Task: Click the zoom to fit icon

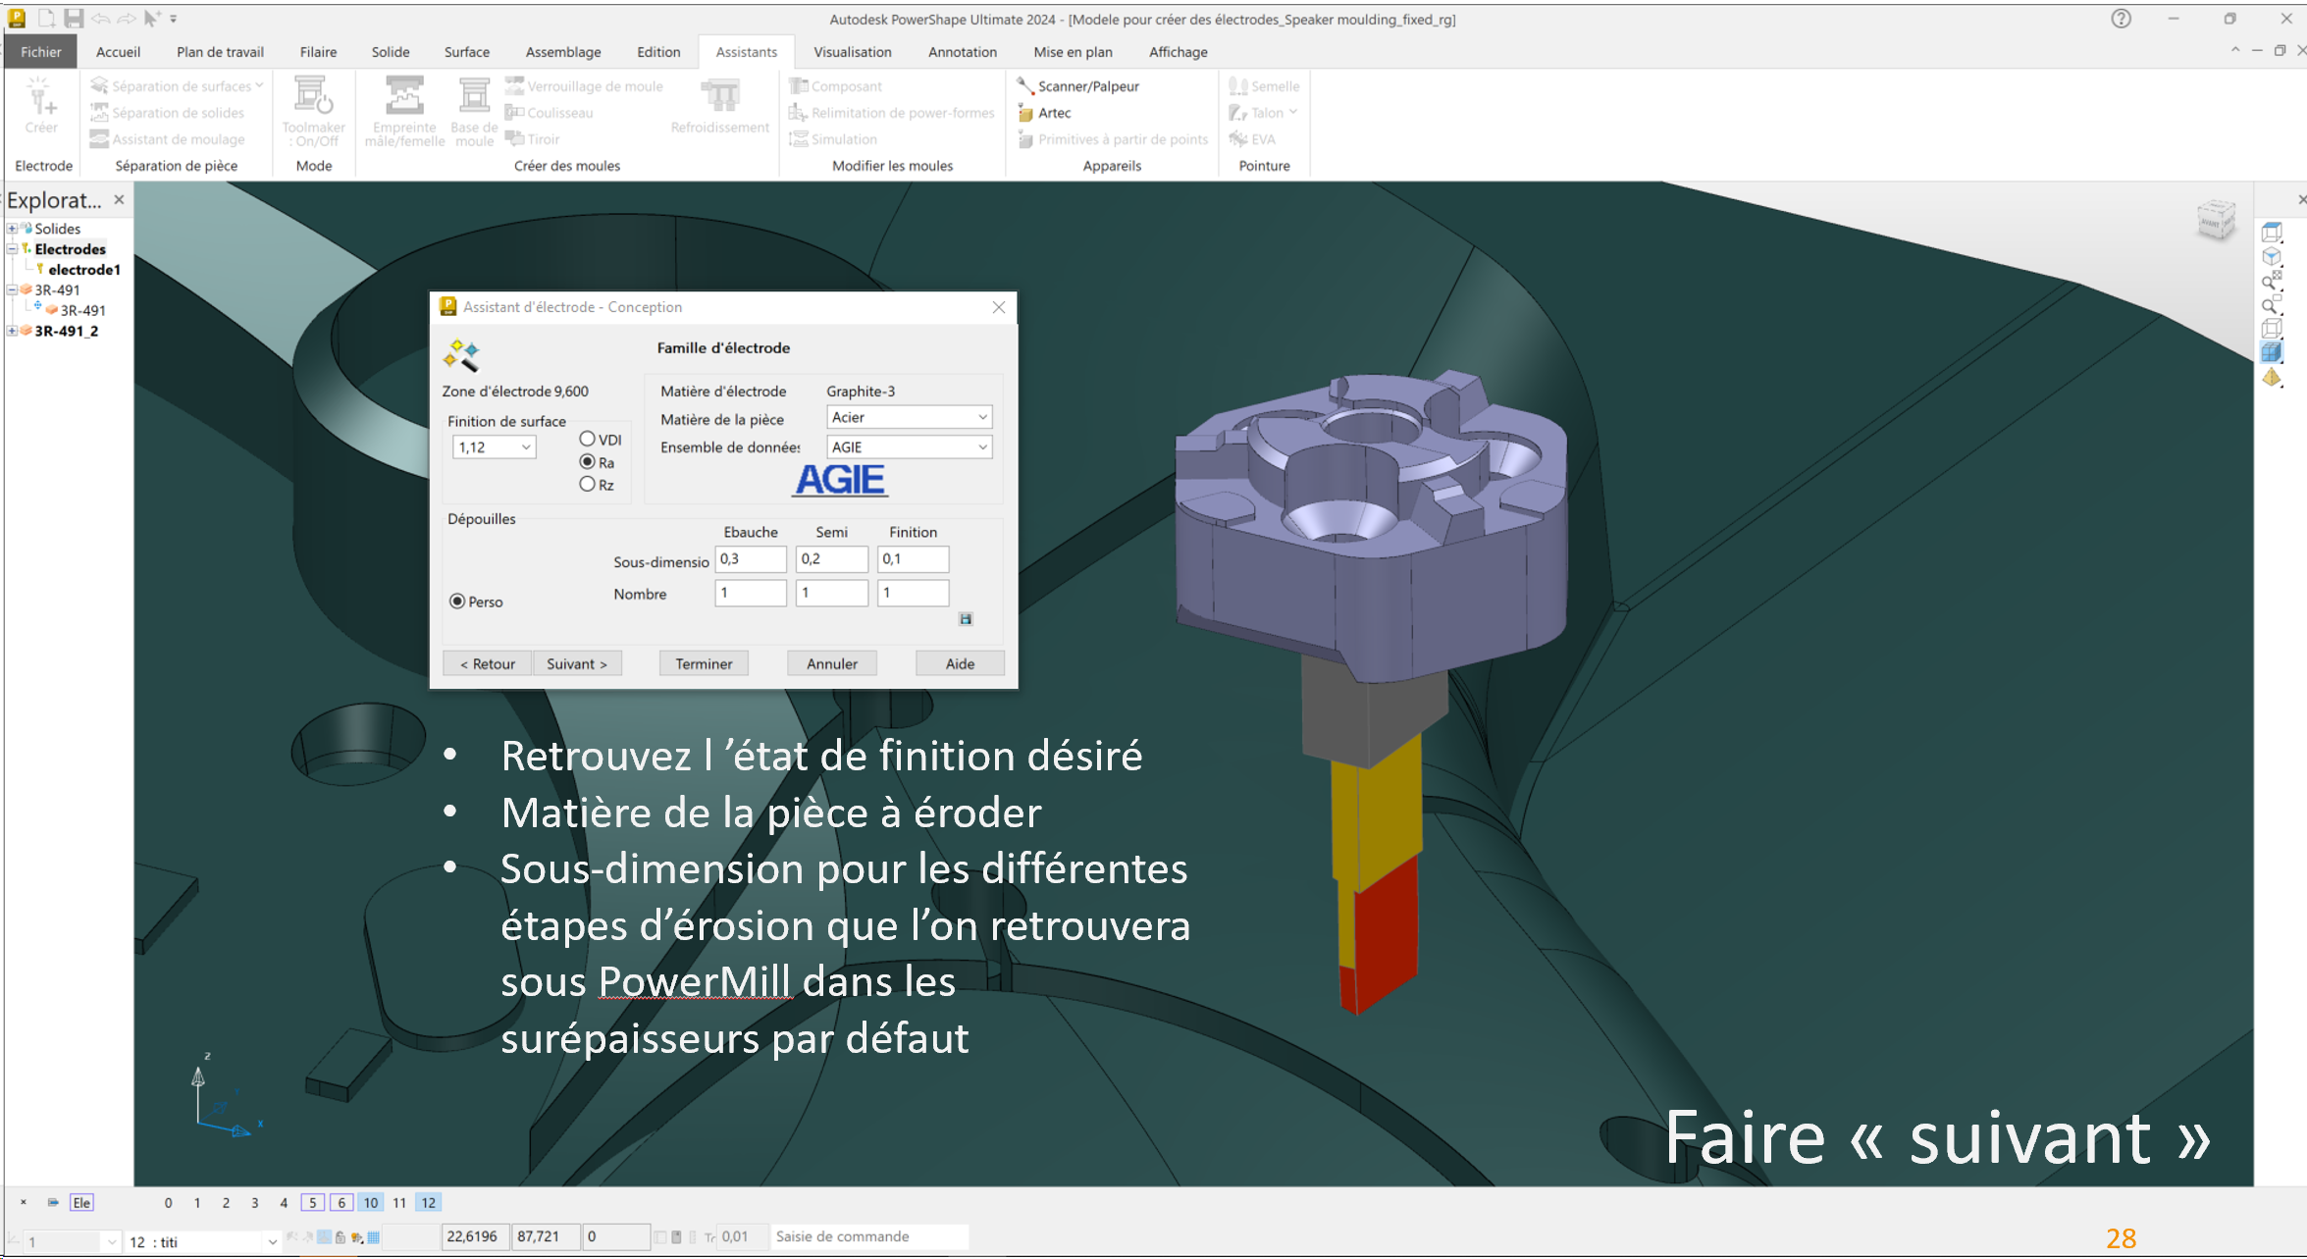Action: tap(2272, 281)
